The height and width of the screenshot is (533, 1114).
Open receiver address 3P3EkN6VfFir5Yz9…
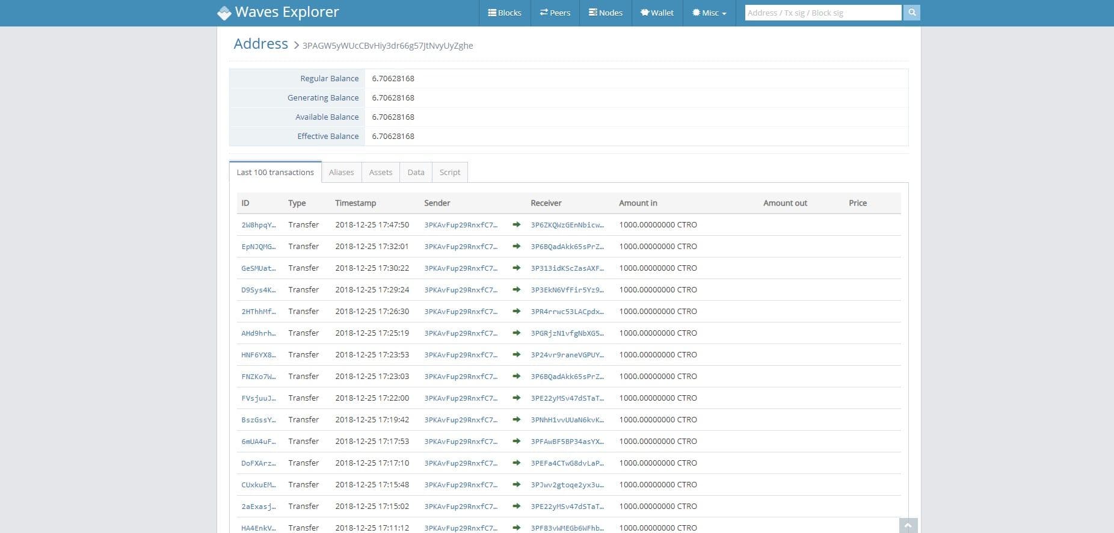[x=567, y=290]
